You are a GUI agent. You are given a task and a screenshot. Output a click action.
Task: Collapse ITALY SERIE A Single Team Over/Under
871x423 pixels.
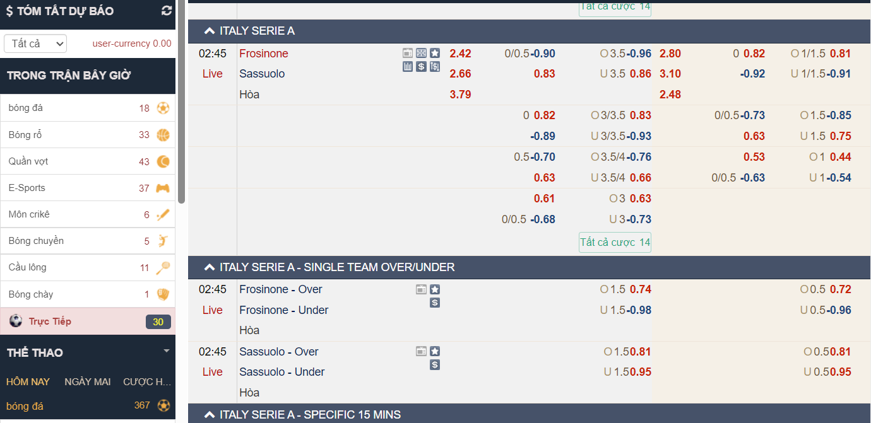pyautogui.click(x=210, y=267)
